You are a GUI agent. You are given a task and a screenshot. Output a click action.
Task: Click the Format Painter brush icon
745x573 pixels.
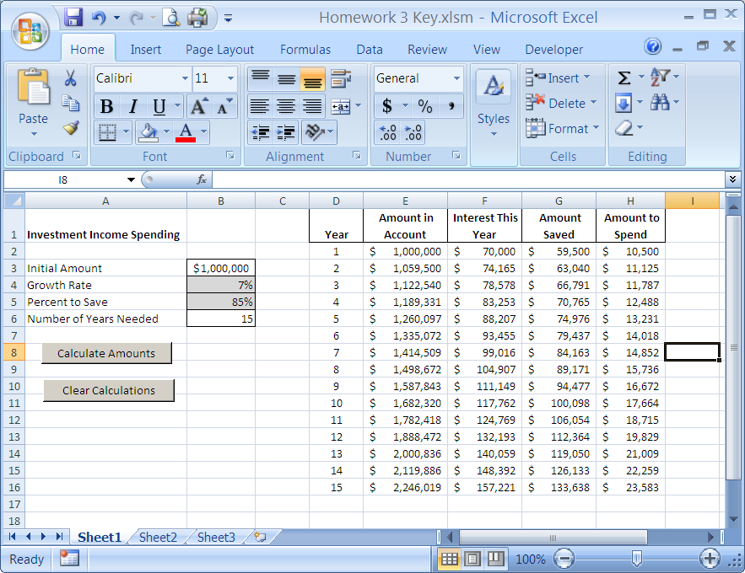(x=71, y=127)
